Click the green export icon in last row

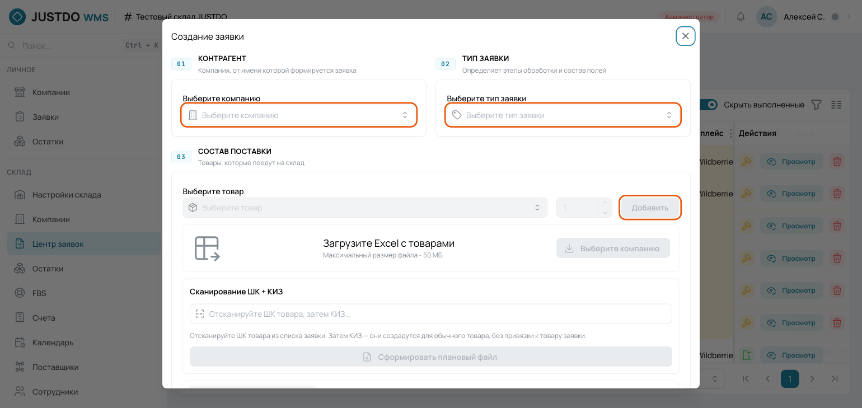point(746,355)
